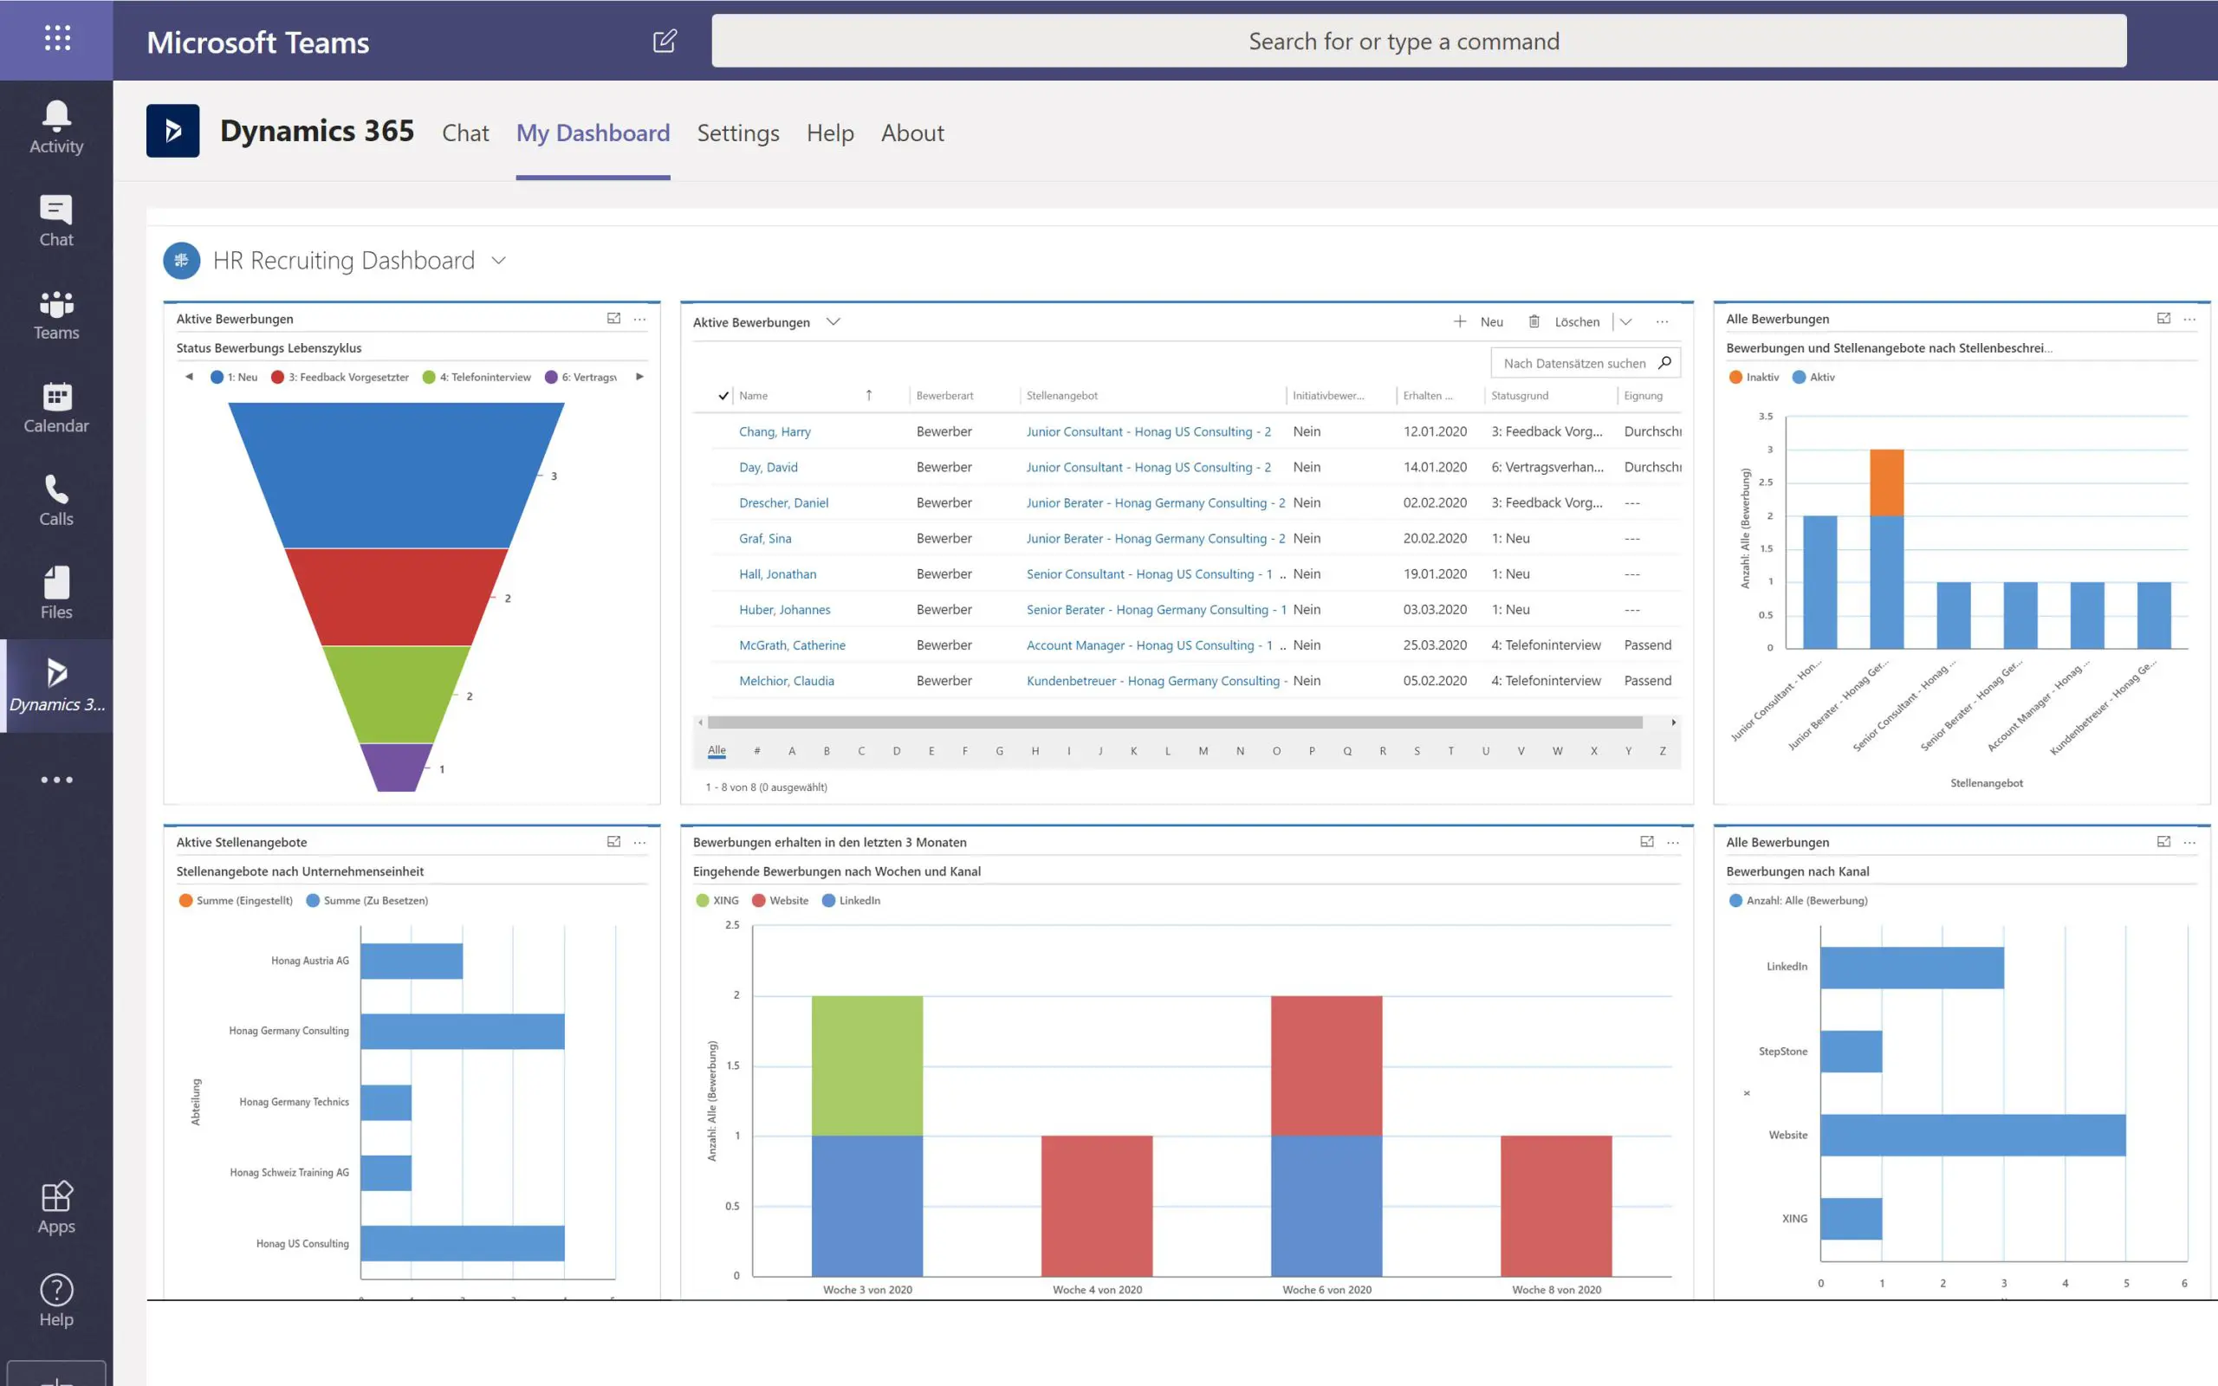Open Calendar in the sidebar

(x=56, y=407)
